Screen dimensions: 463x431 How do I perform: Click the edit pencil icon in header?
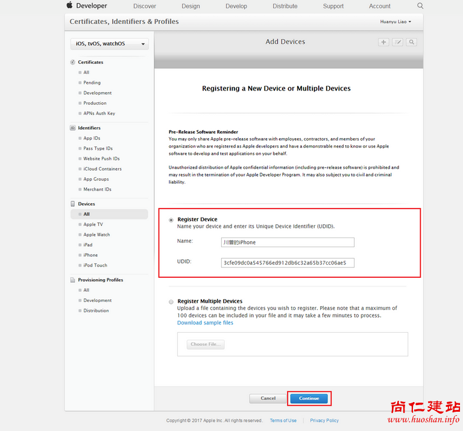(397, 42)
